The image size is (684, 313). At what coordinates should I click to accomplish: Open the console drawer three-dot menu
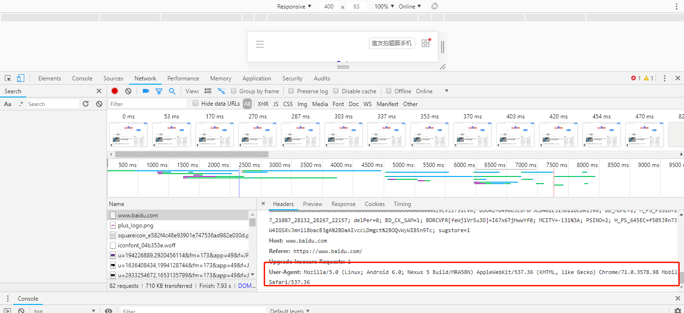coord(7,299)
